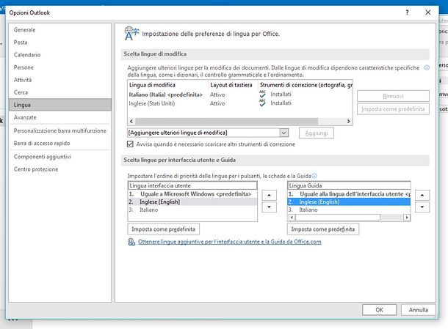The height and width of the screenshot is (329, 448).
Task: Expand 'Aggiungere ulteriori lingue di modifica' dropdown
Action: [283, 133]
